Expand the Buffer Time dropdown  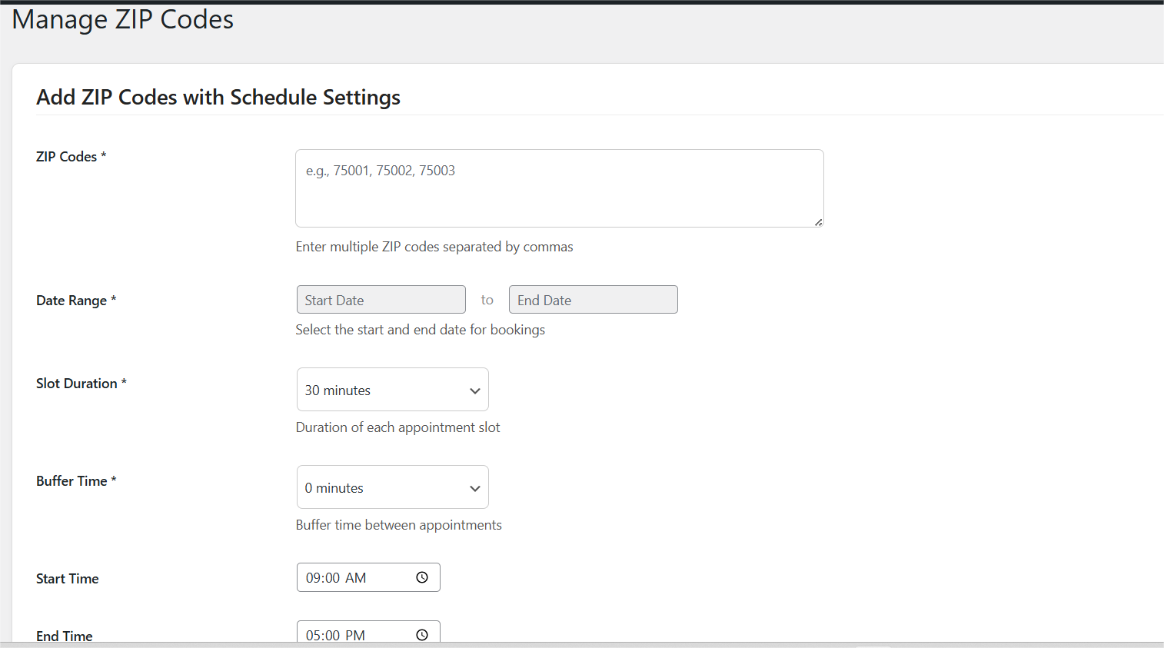[x=392, y=487]
